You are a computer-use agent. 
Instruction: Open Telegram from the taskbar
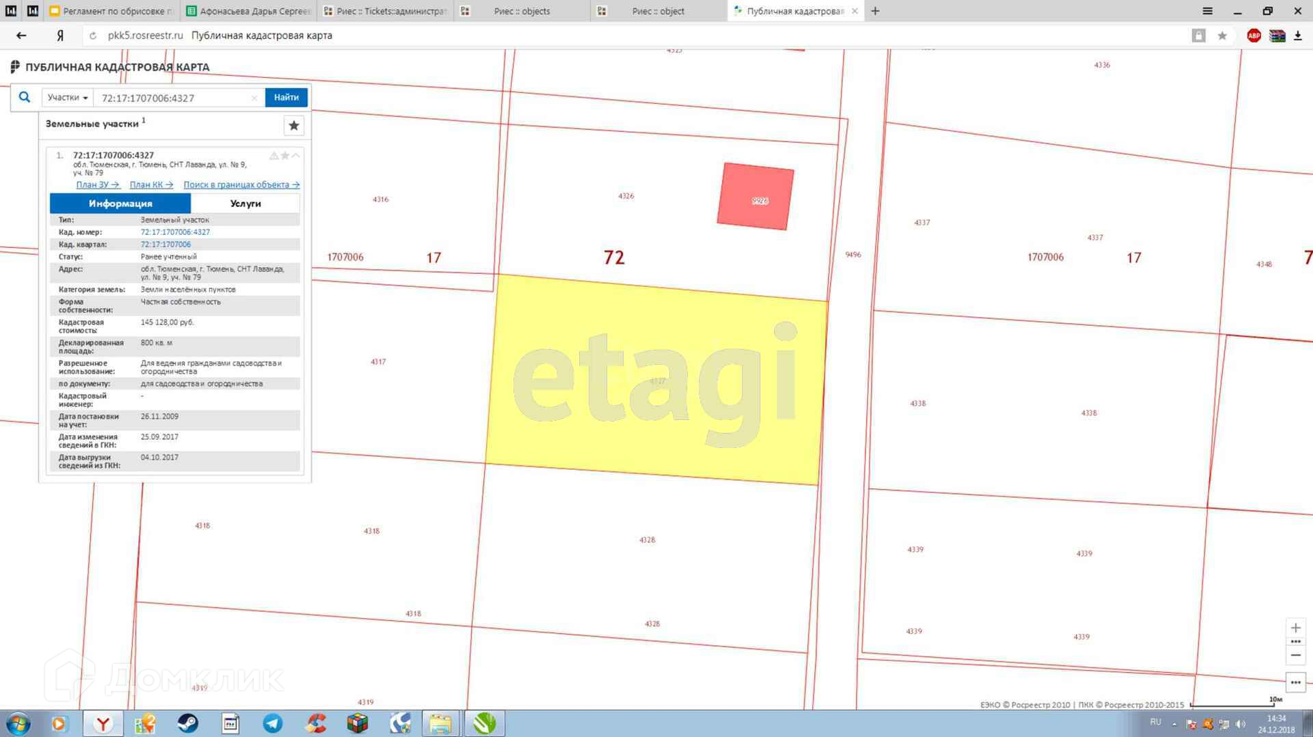tap(273, 723)
